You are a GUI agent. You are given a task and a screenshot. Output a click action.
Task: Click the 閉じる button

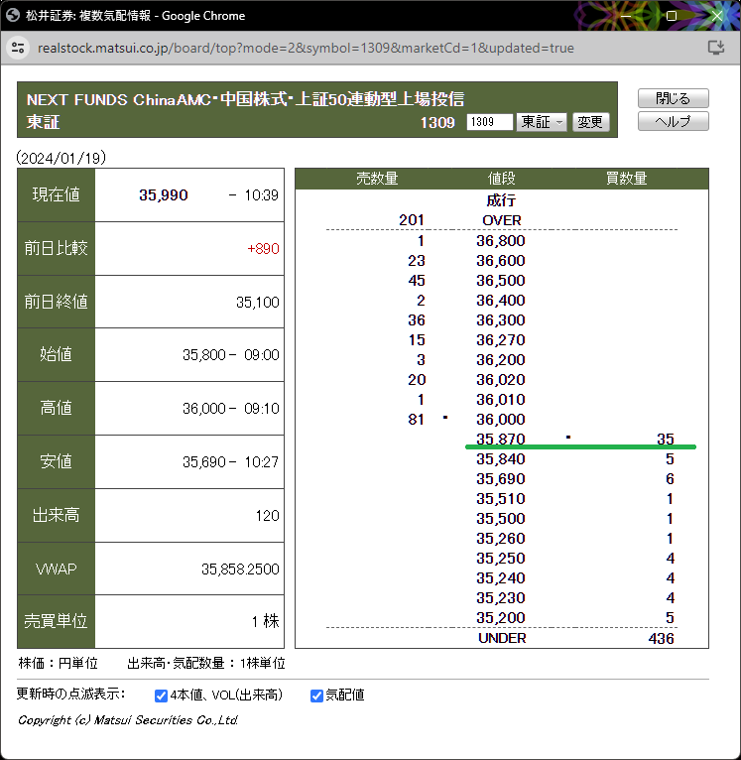tap(673, 98)
